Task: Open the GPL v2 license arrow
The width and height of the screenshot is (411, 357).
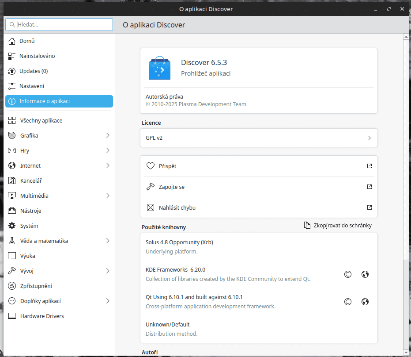Action: pyautogui.click(x=370, y=138)
